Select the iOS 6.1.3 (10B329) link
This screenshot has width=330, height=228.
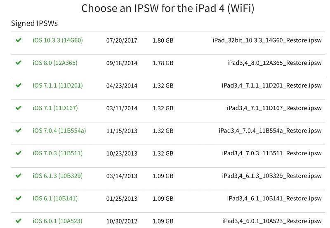58,176
